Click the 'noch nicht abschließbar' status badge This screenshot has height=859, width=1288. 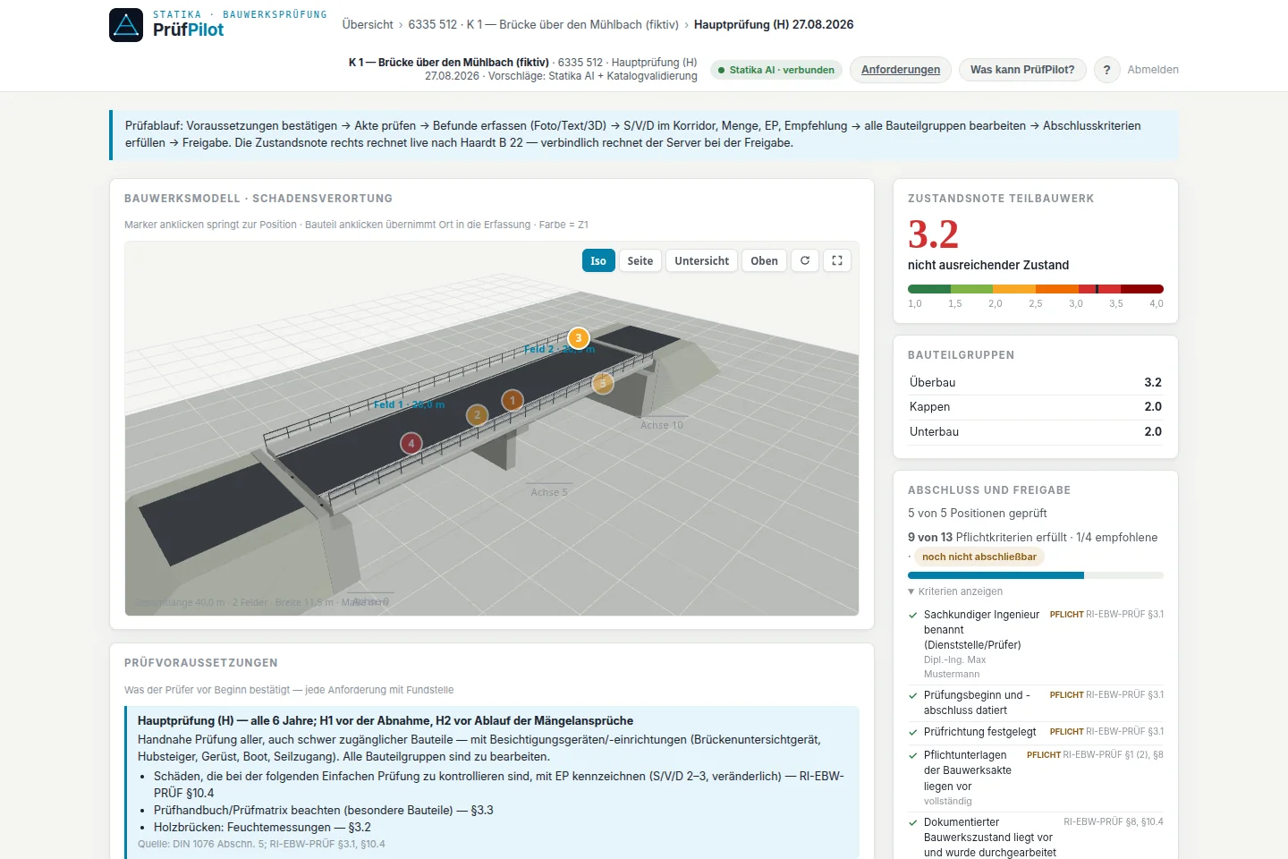tap(979, 557)
